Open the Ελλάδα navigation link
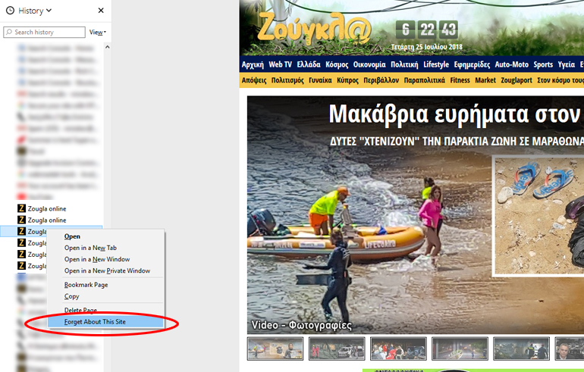This screenshot has height=372, width=584. click(309, 64)
